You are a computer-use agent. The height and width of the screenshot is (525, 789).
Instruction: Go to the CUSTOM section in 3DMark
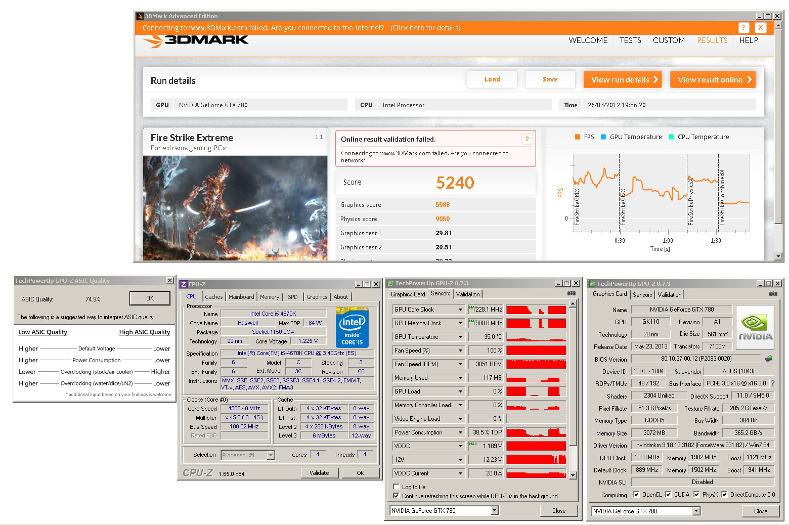669,40
